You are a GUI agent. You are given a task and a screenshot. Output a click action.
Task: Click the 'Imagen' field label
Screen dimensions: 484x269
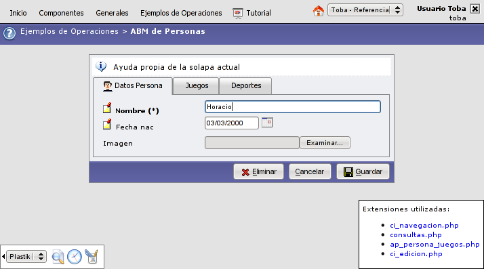[x=118, y=144]
